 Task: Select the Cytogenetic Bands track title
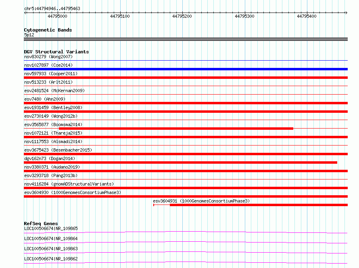pos(48,30)
